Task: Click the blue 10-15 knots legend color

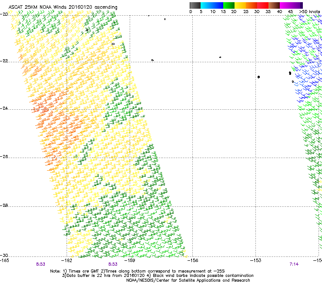Action: [x=218, y=5]
